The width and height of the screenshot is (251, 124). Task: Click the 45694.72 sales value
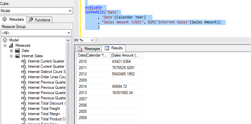119,87
